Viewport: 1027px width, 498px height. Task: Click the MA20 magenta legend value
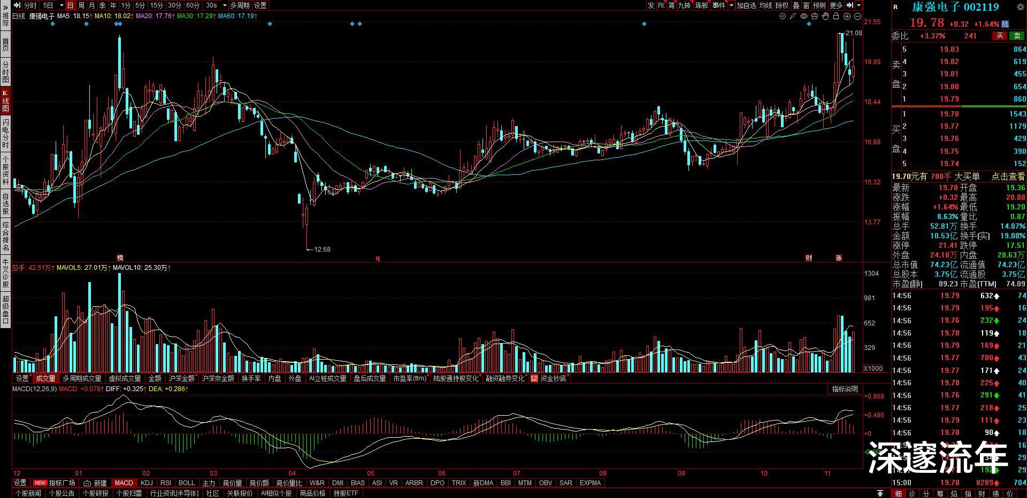point(155,17)
